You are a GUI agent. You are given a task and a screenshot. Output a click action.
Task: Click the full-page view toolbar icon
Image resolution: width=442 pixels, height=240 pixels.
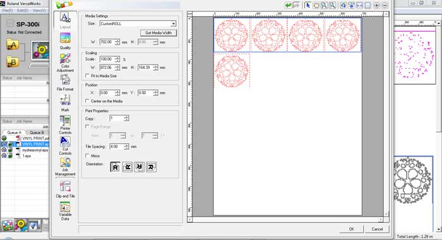click(367, 5)
